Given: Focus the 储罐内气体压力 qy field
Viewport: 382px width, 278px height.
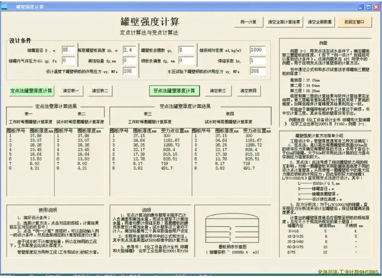Looking at the screenshot, I should pos(68,60).
